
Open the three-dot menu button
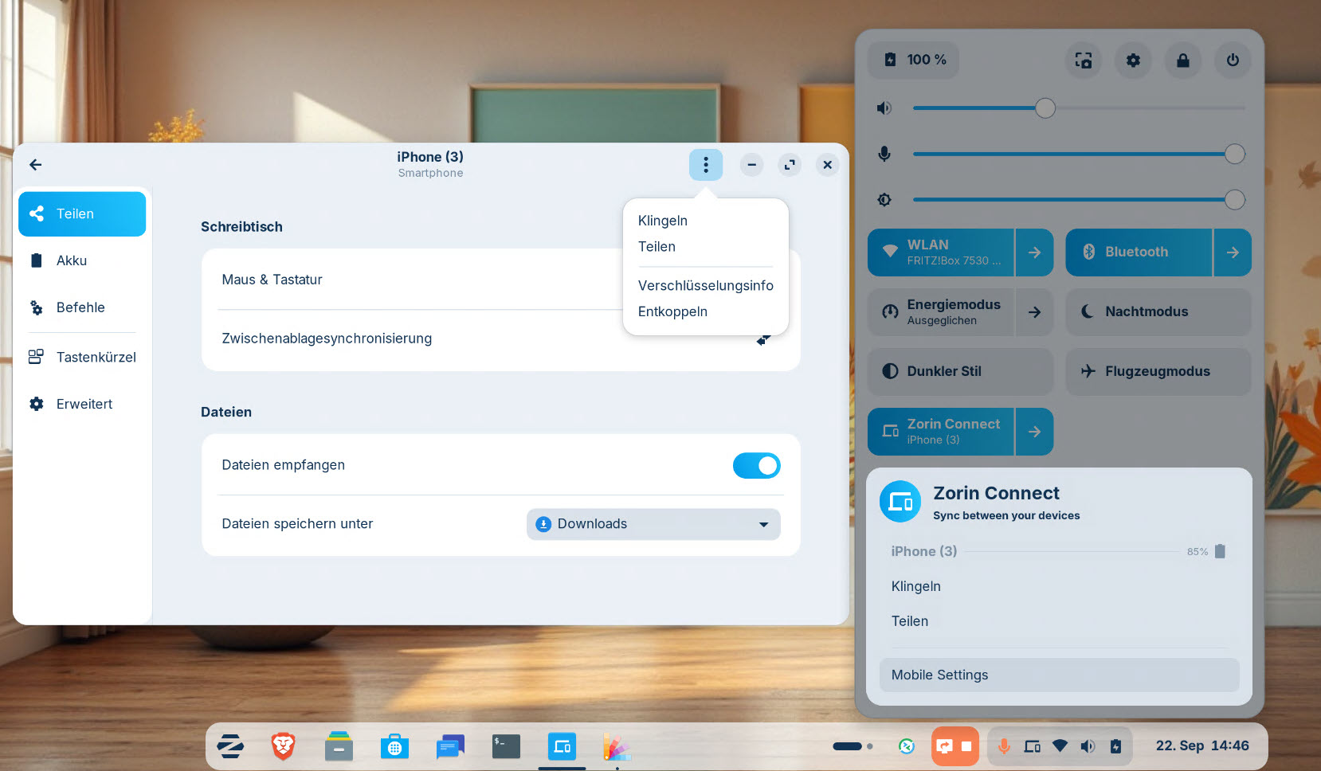[705, 165]
